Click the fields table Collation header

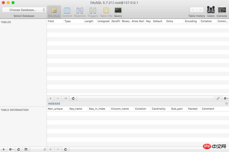pos(208,21)
